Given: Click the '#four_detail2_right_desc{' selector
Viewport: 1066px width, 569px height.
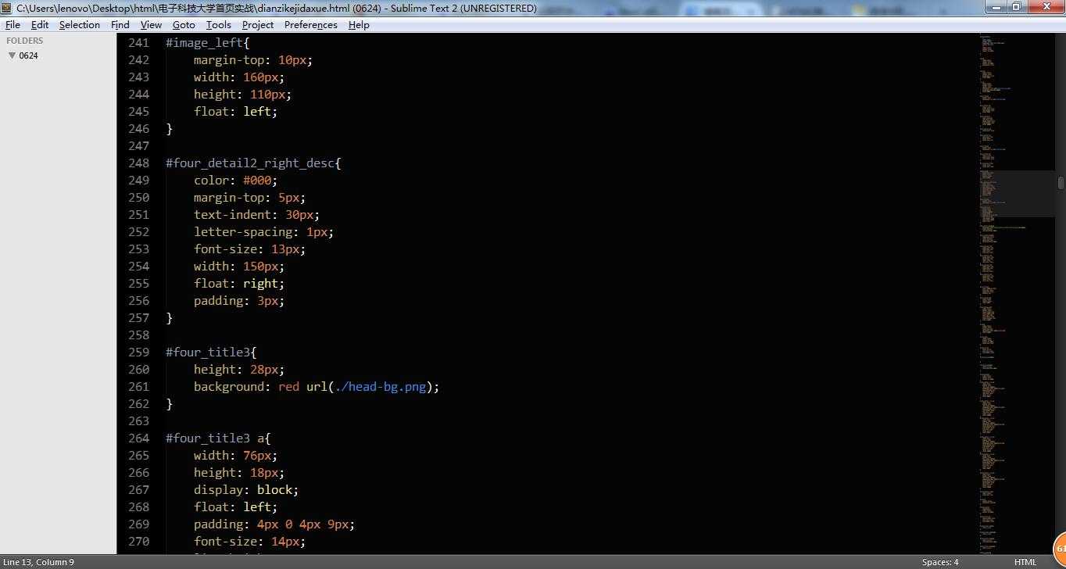Looking at the screenshot, I should 253,163.
